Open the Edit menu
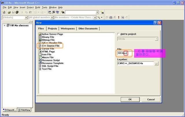185x117 pixels. [x=10, y=7]
